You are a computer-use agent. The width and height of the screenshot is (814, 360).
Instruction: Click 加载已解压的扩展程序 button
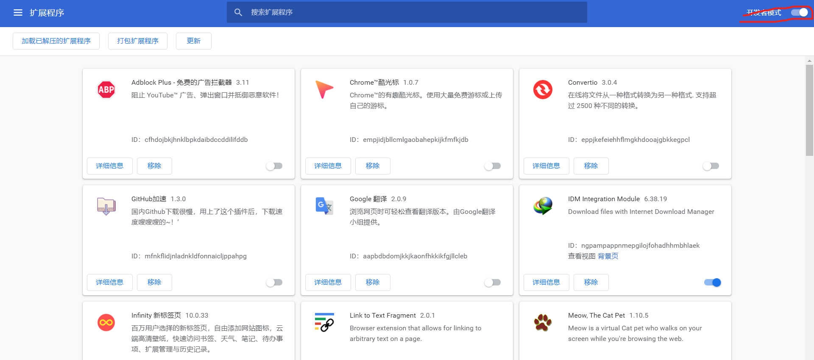click(56, 41)
